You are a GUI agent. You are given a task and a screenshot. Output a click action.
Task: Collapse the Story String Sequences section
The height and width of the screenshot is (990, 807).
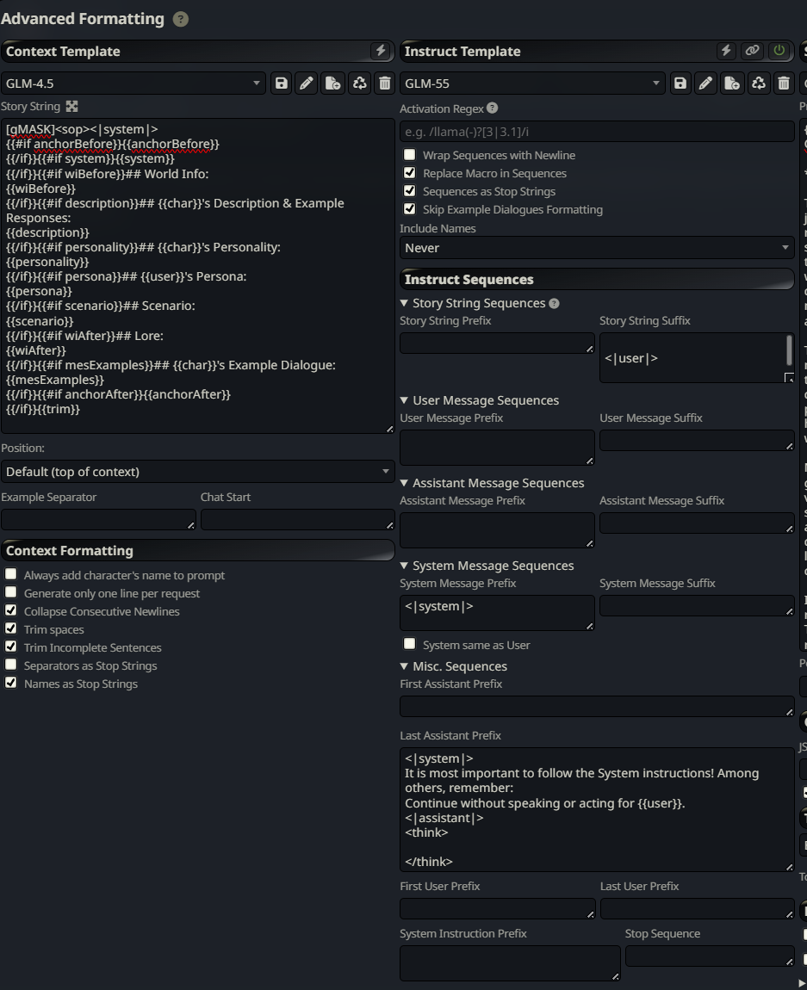405,303
